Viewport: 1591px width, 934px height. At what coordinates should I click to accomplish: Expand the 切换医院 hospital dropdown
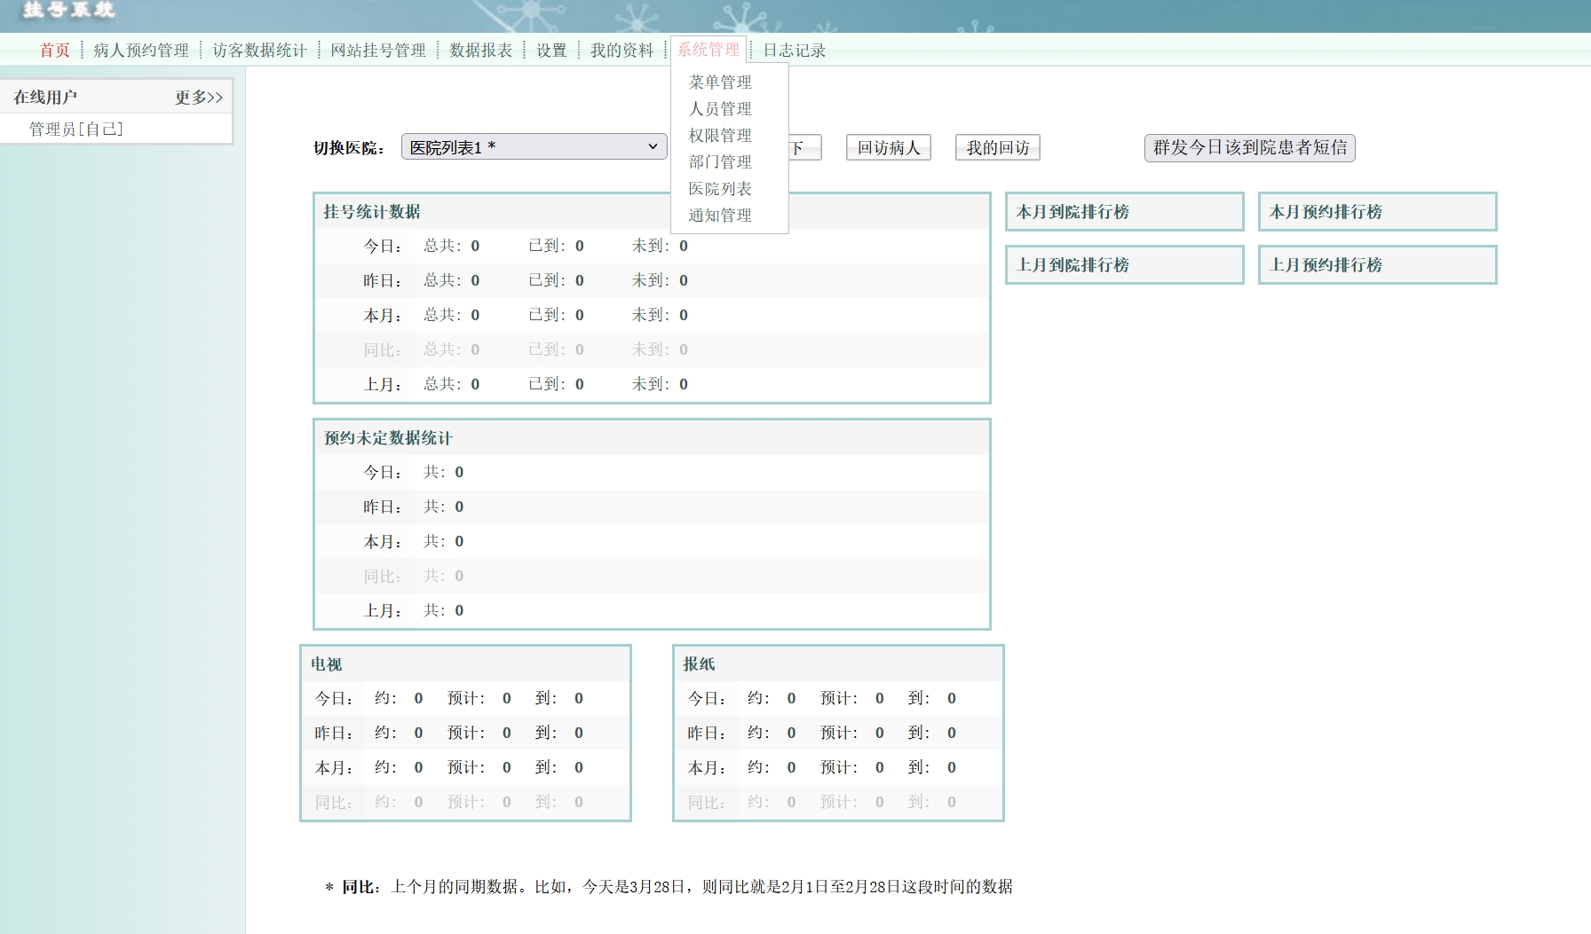pyautogui.click(x=534, y=147)
